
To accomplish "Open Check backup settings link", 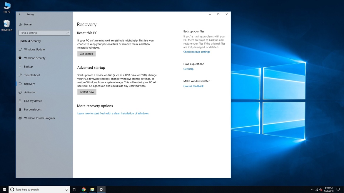I will (197, 52).
